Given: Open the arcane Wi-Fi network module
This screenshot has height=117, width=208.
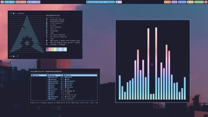Looking at the screenshot, I should 182,2.
